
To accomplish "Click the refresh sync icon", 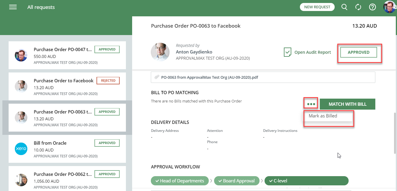I will 358,7.
